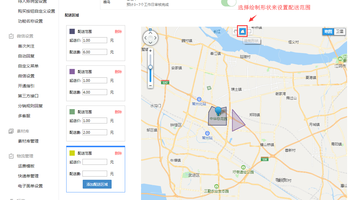Toggle the 蜂鸟 delivery switch
The height and width of the screenshot is (200, 353).
click(228, 3)
